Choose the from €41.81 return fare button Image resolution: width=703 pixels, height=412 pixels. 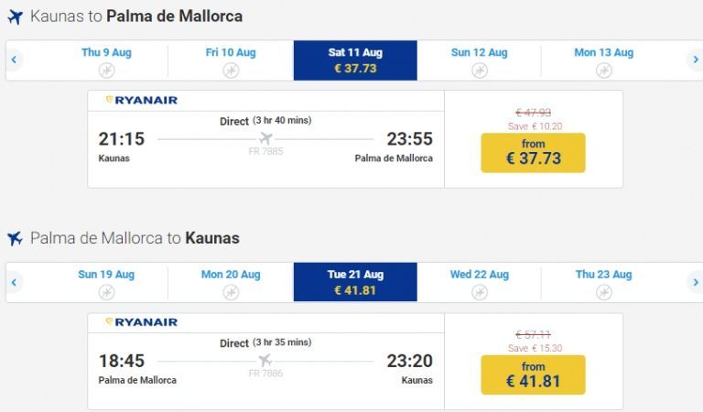[x=533, y=375]
